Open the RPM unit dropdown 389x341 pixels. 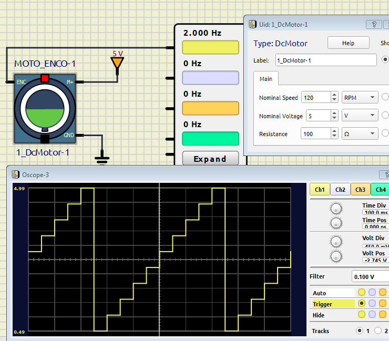coord(360,97)
